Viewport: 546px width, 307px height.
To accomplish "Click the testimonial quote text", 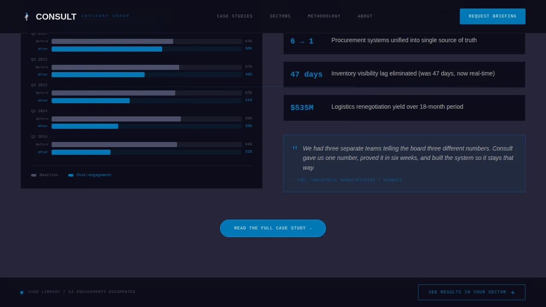I will pyautogui.click(x=408, y=158).
